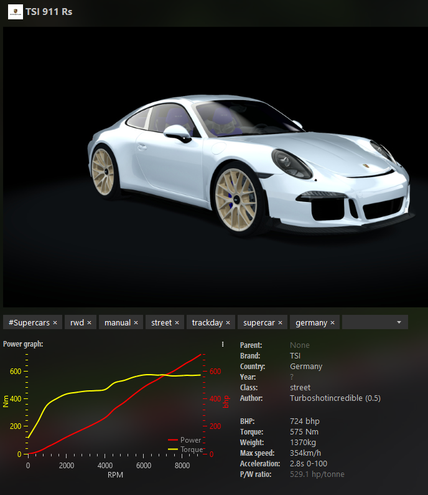The image size is (428, 495).
Task: Delete the germany tag
Action: (332, 323)
